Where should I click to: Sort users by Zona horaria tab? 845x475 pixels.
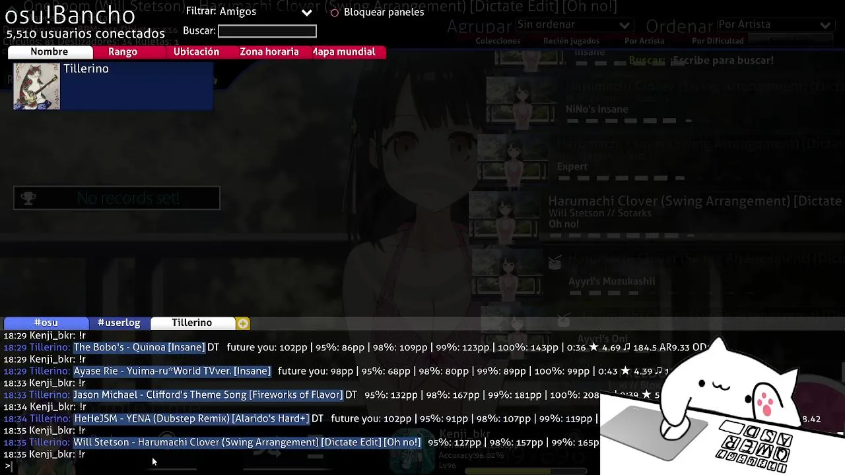coord(269,51)
